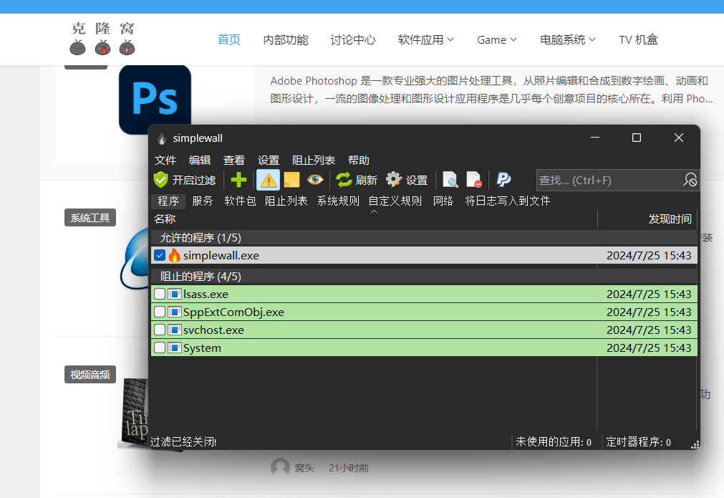This screenshot has height=498, width=724.
Task: Switch to the 服务 tab
Action: coord(203,201)
